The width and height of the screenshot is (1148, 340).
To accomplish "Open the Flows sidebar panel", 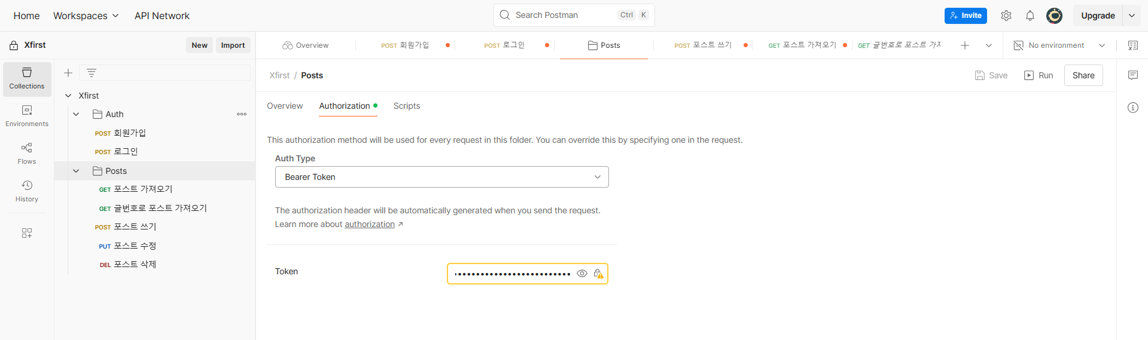I will (x=27, y=154).
